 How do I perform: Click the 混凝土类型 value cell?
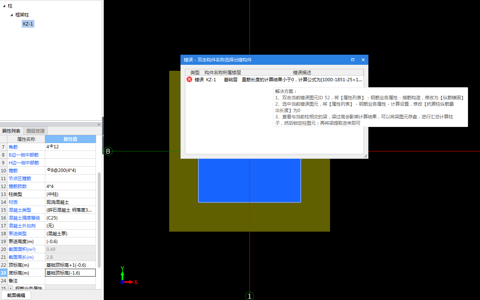pos(70,210)
